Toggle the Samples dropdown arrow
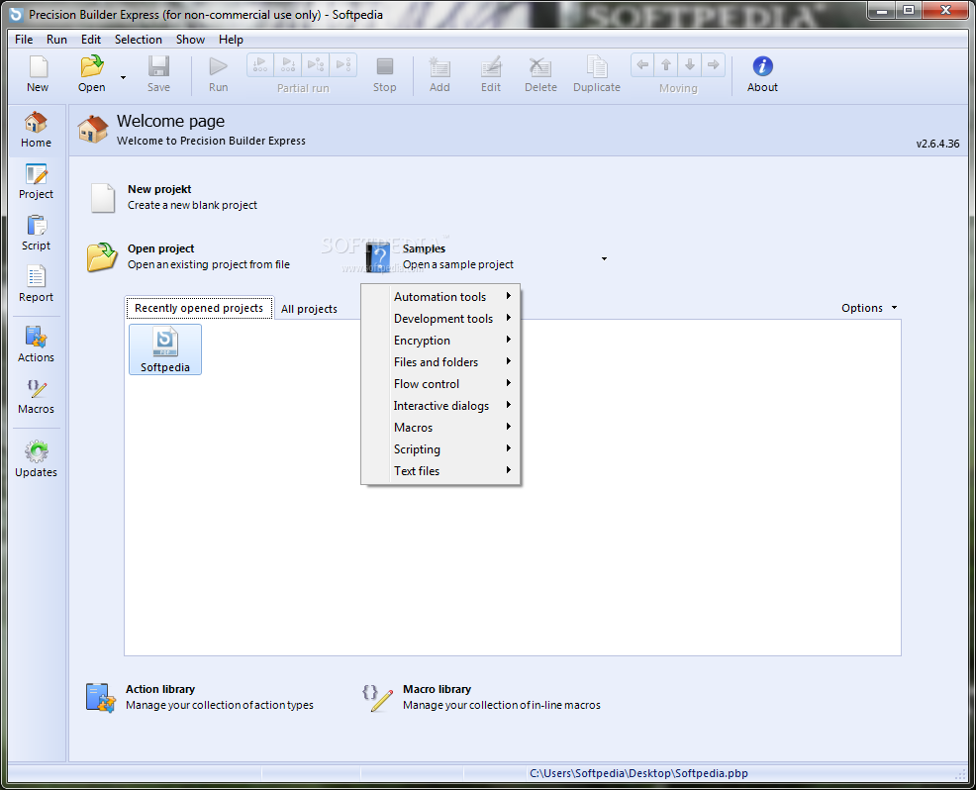Image resolution: width=976 pixels, height=790 pixels. (604, 258)
